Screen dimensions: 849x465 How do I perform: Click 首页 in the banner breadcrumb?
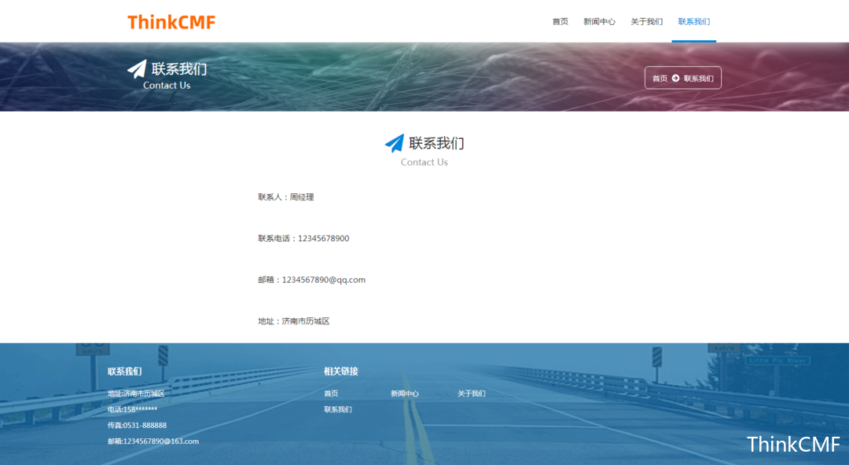pyautogui.click(x=660, y=79)
